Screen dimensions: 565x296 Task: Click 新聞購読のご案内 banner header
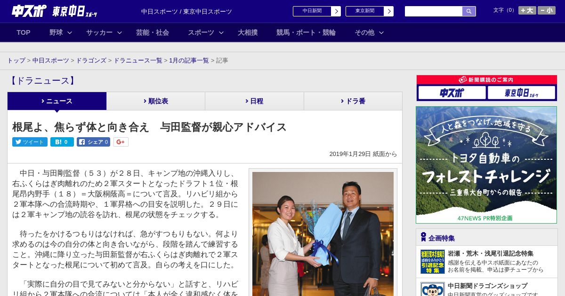486,80
